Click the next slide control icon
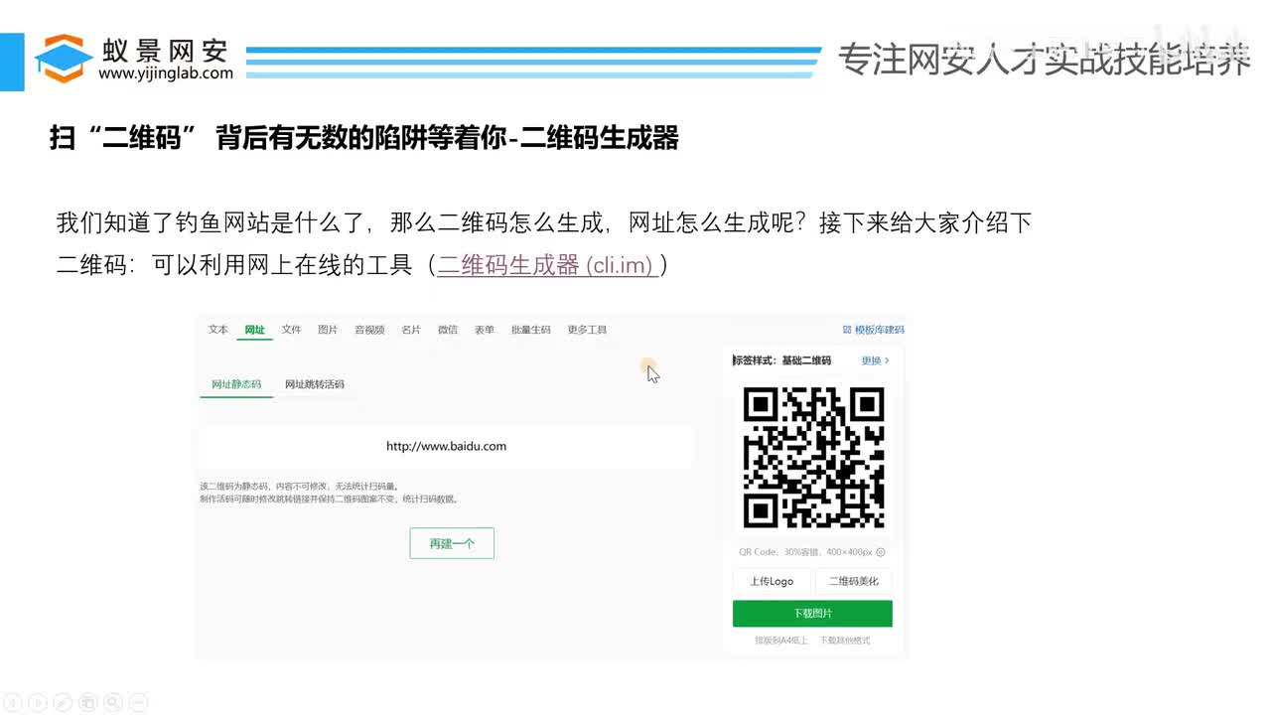Image resolution: width=1271 pixels, height=715 pixels. click(x=36, y=703)
